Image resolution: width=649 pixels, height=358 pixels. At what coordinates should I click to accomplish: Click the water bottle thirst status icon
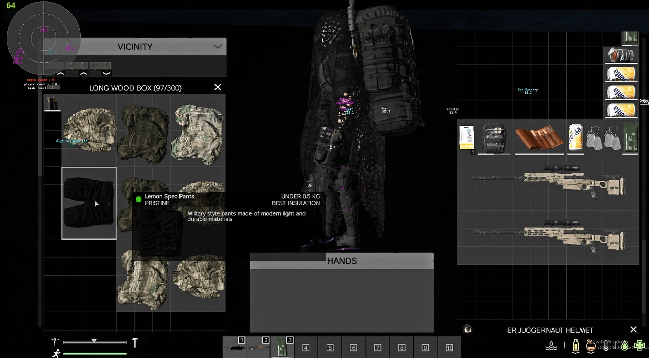pyautogui.click(x=576, y=346)
